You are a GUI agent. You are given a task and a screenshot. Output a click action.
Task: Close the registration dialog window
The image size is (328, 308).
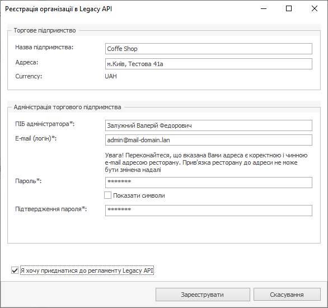(x=315, y=8)
